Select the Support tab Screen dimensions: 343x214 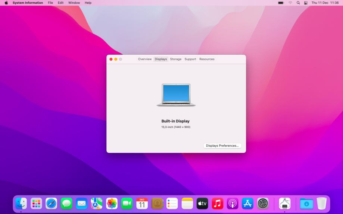coord(190,59)
